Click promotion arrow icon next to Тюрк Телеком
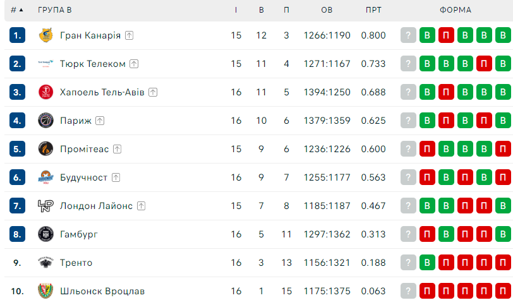The width and height of the screenshot is (513, 305). (x=134, y=64)
